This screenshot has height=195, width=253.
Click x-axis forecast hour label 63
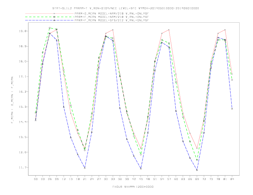(x=183, y=179)
